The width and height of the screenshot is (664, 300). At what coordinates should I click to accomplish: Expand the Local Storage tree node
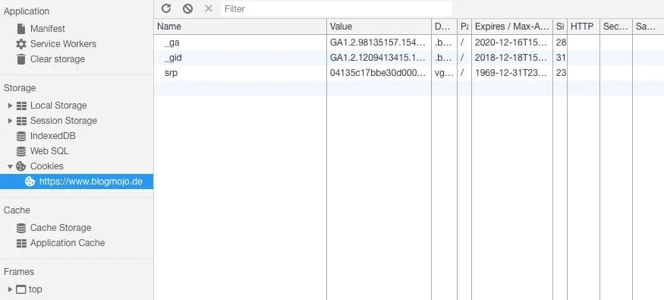click(10, 106)
